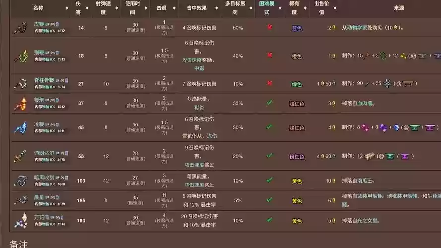The image size is (441, 248).
Task: Click the green anvil icon in 迪朗达尔 recipe
Action: [x=390, y=156]
